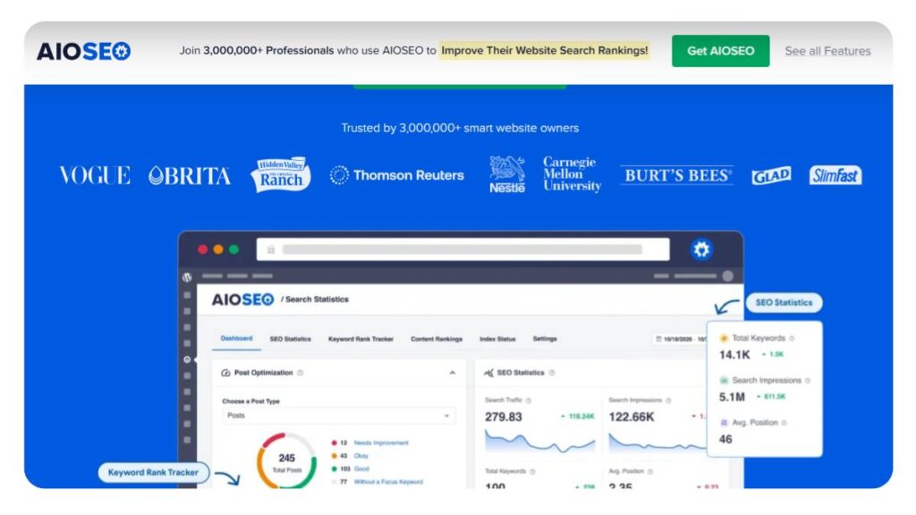Click the lock icon in address bar

click(x=271, y=250)
